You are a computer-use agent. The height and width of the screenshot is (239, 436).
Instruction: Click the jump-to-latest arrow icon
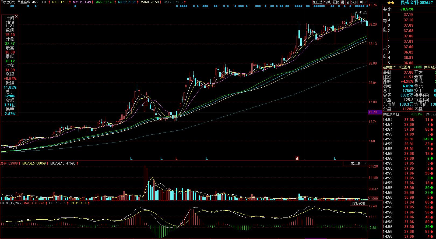(361, 2)
